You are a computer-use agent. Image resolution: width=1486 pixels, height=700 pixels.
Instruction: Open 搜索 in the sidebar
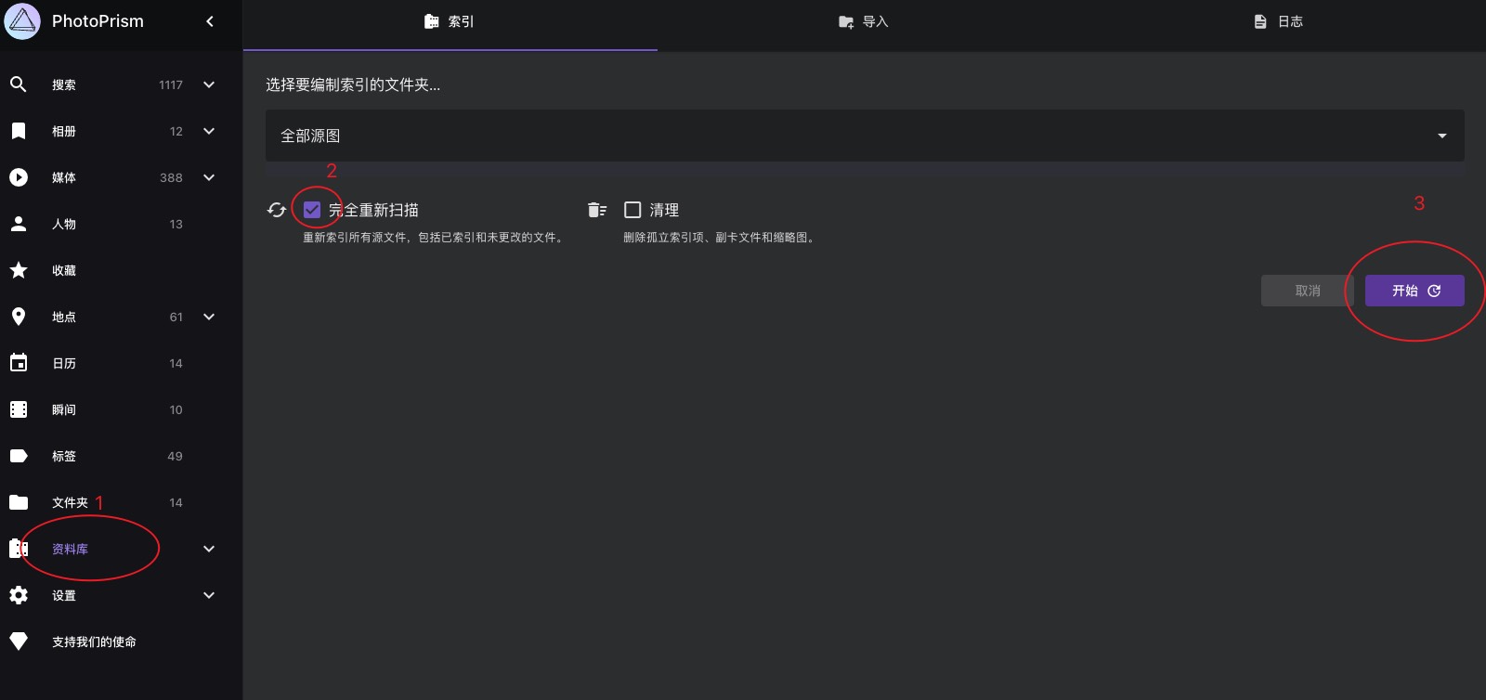tap(64, 84)
